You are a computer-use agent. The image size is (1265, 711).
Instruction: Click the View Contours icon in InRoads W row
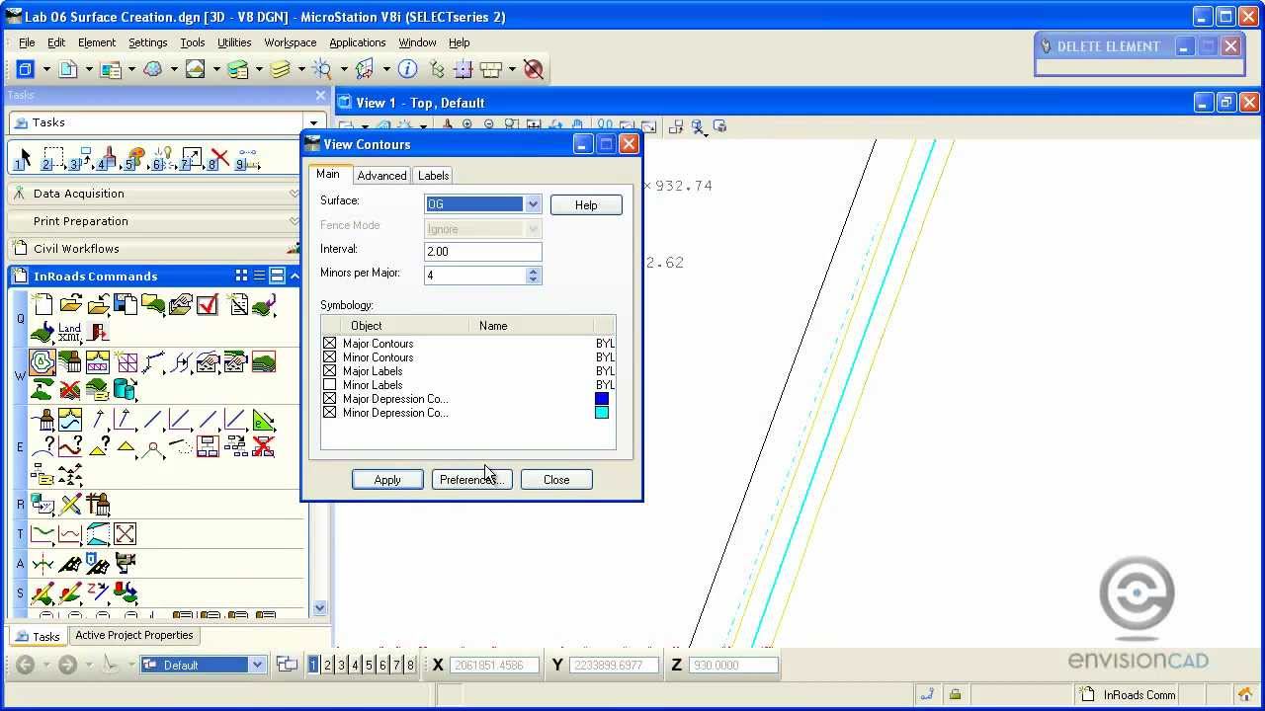click(42, 362)
